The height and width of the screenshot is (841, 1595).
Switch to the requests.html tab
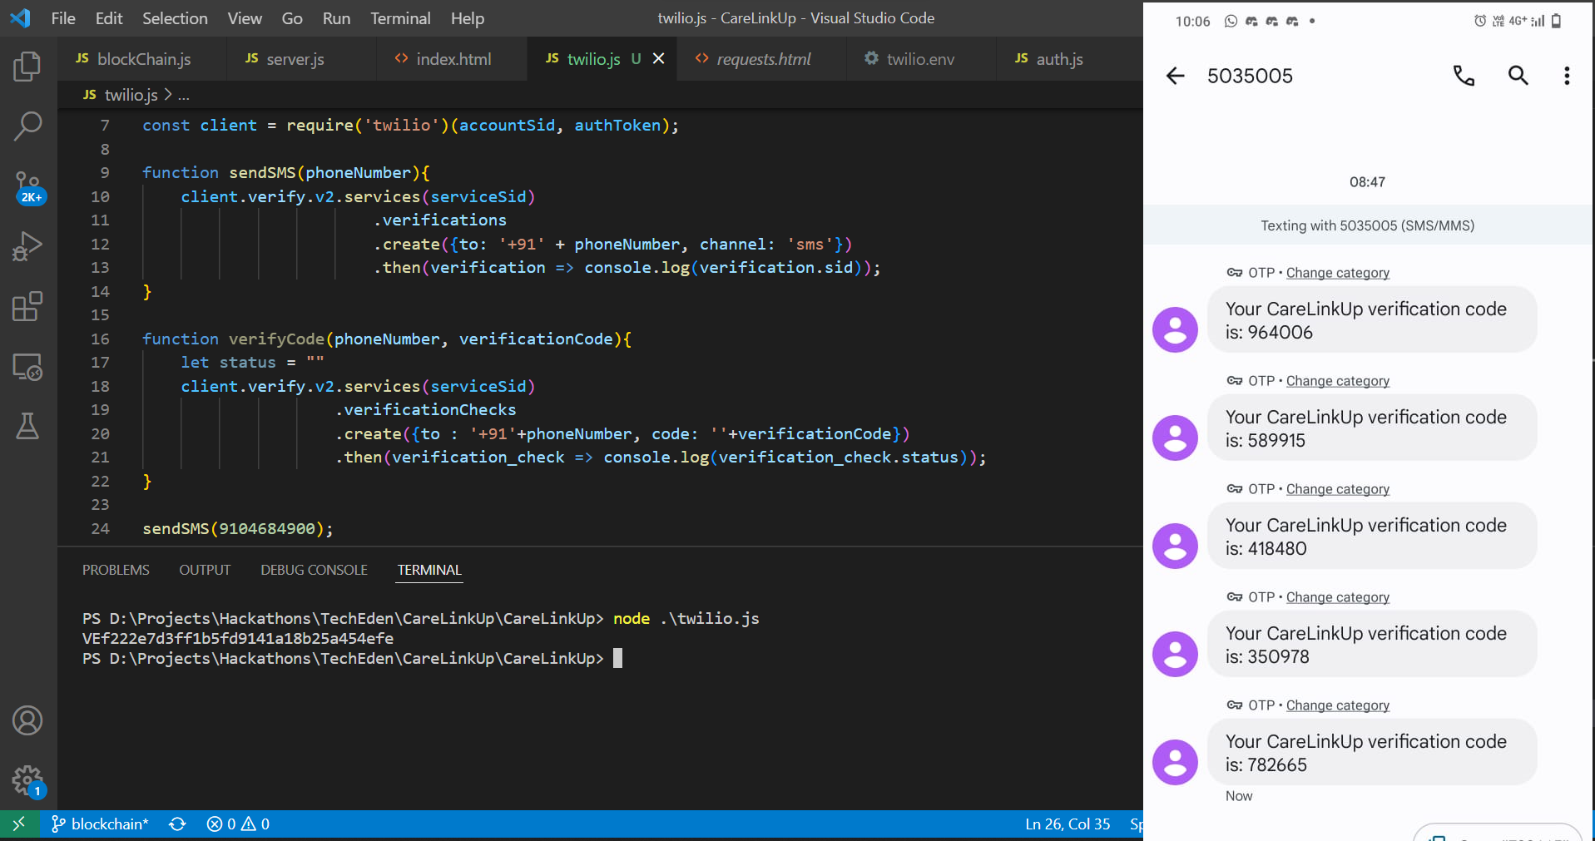tap(762, 59)
